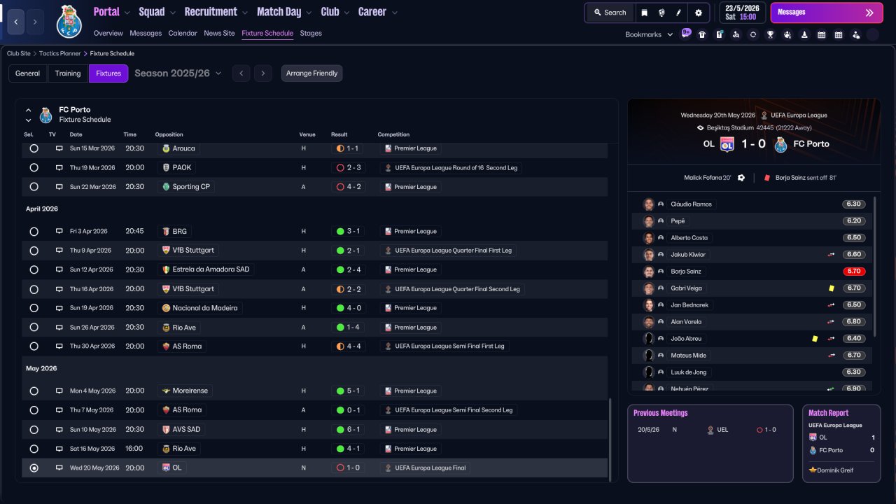The height and width of the screenshot is (504, 896).
Task: Click the FC Porto club badge in header
Action: coord(69,21)
